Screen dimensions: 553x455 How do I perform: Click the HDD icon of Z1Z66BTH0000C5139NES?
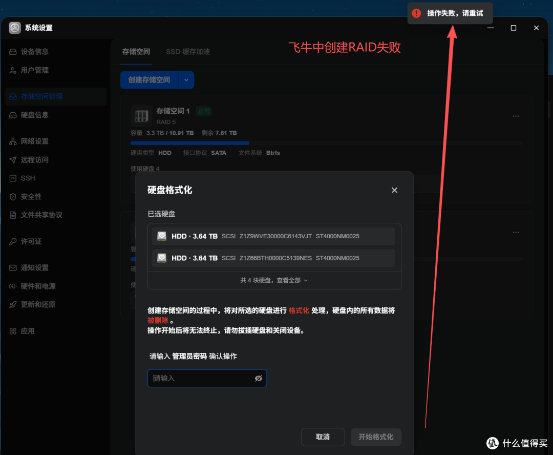click(162, 258)
